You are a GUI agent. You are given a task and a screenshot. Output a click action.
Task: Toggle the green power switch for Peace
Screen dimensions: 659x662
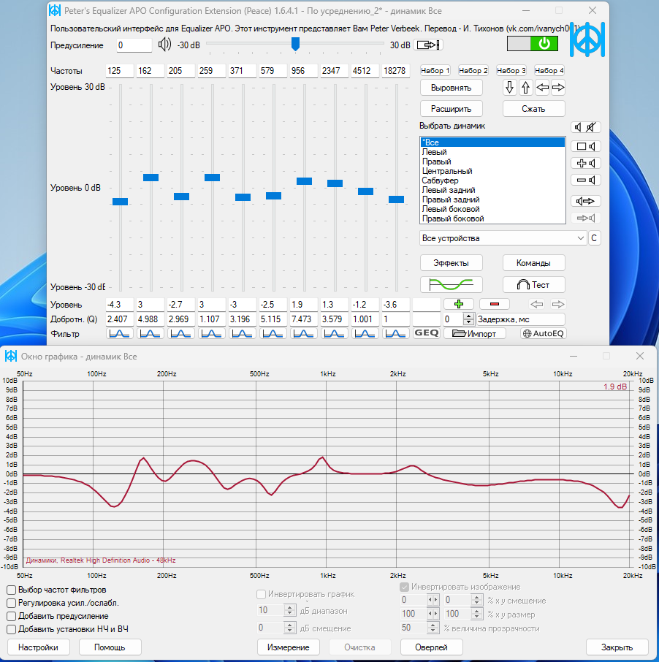click(533, 44)
